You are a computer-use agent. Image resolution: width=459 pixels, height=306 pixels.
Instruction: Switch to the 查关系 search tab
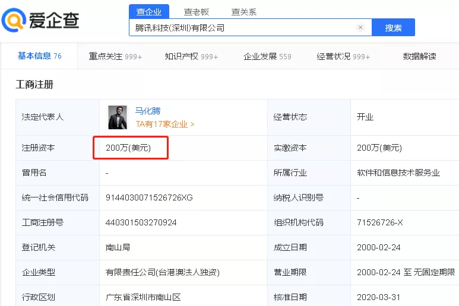(x=243, y=12)
